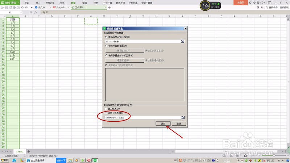Click the undo arrow icon
Image resolution: width=290 pixels, height=163 pixels.
pyautogui.click(x=22, y=8)
